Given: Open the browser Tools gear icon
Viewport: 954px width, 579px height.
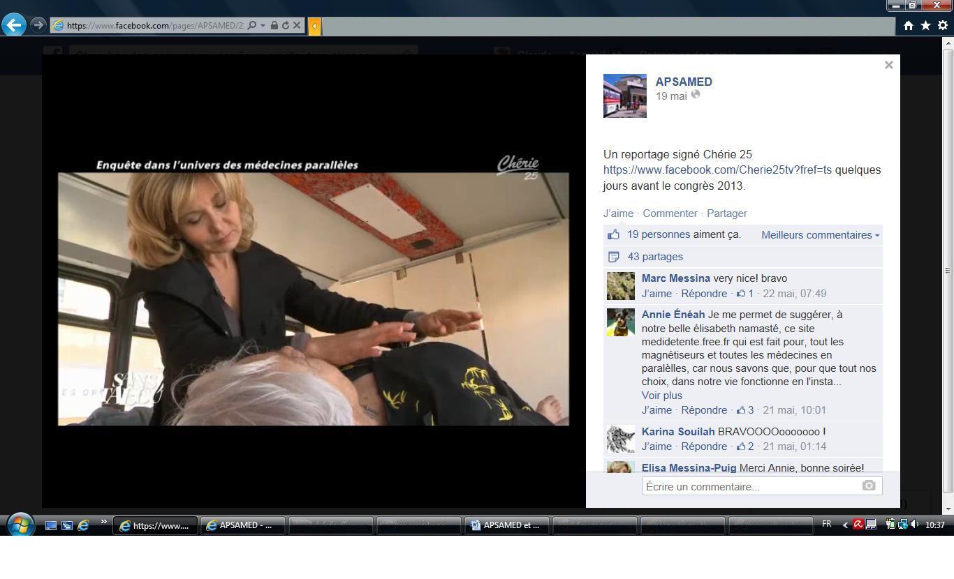Looking at the screenshot, I should click(943, 26).
